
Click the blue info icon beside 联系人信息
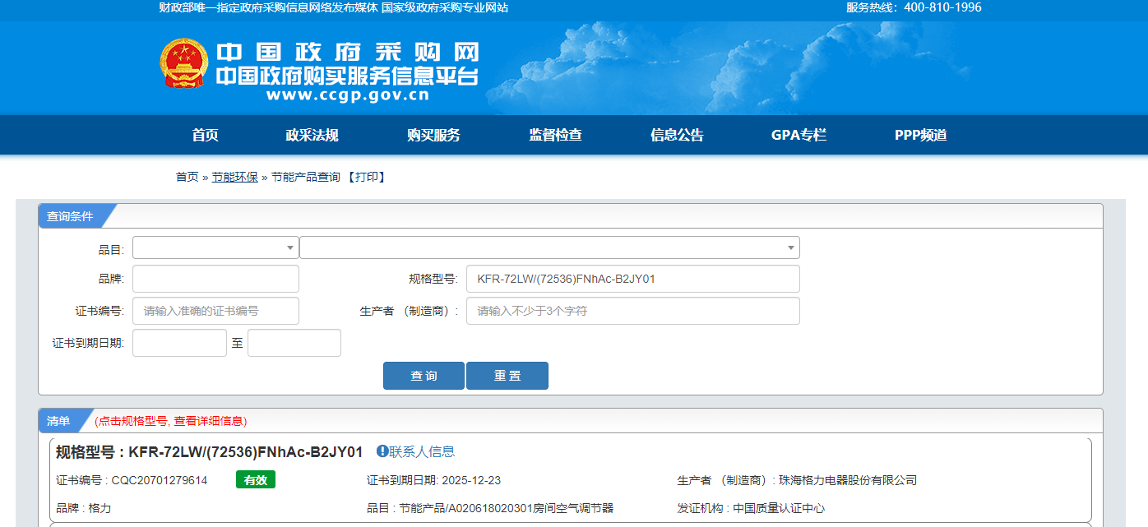[382, 451]
